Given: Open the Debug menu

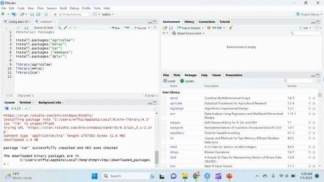Looking at the screenshot, I should pos(74,8).
